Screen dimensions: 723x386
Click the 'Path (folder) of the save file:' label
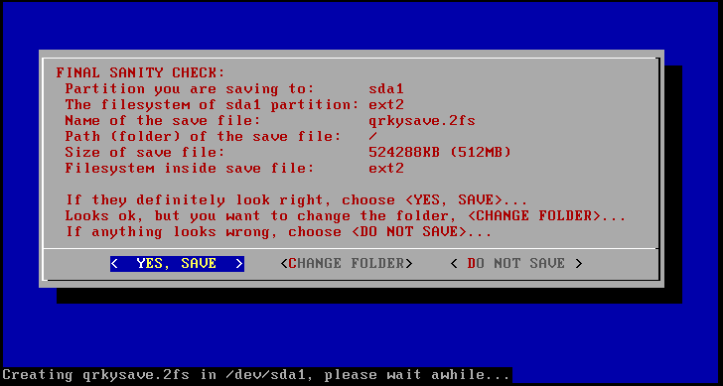click(203, 136)
